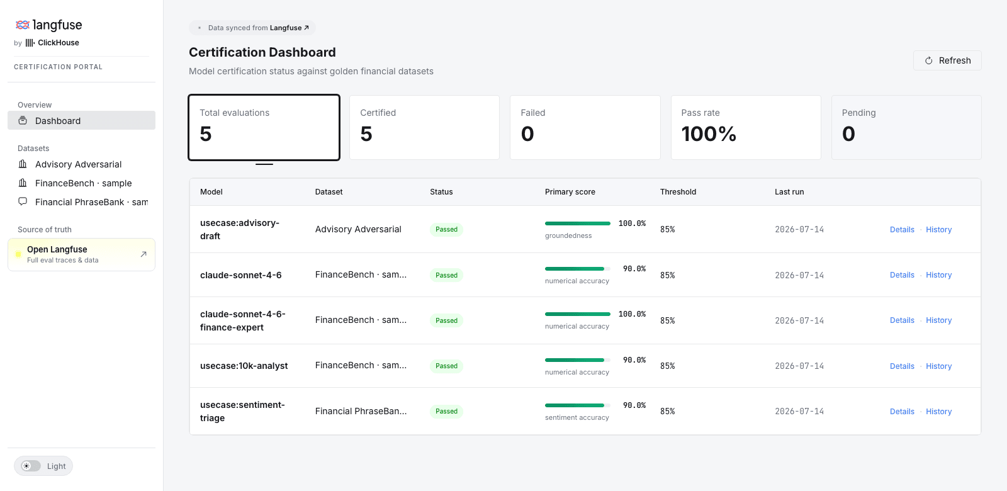The width and height of the screenshot is (1007, 491).
Task: Open Details for the claude-sonnet-4-6 row with the 90.0% score
Action: pos(902,275)
